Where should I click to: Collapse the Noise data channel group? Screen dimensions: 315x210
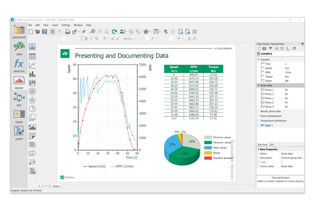258,85
